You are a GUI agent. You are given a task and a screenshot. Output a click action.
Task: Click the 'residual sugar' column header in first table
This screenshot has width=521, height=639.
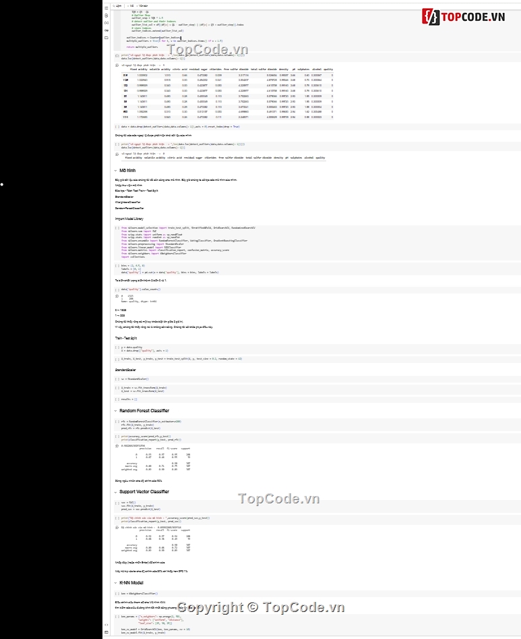tap(198, 70)
